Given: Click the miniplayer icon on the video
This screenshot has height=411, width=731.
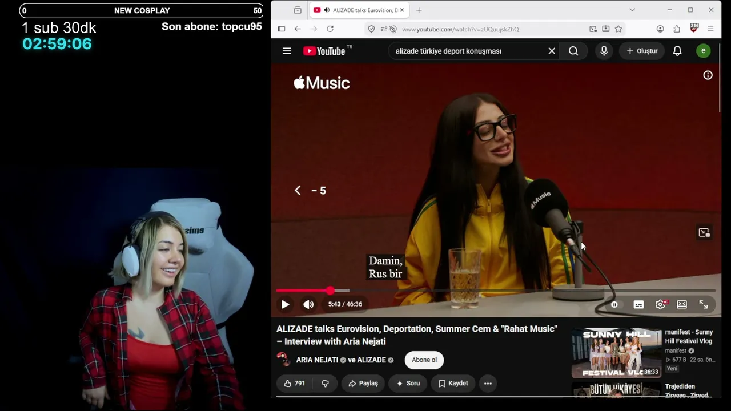Looking at the screenshot, I should 704,232.
